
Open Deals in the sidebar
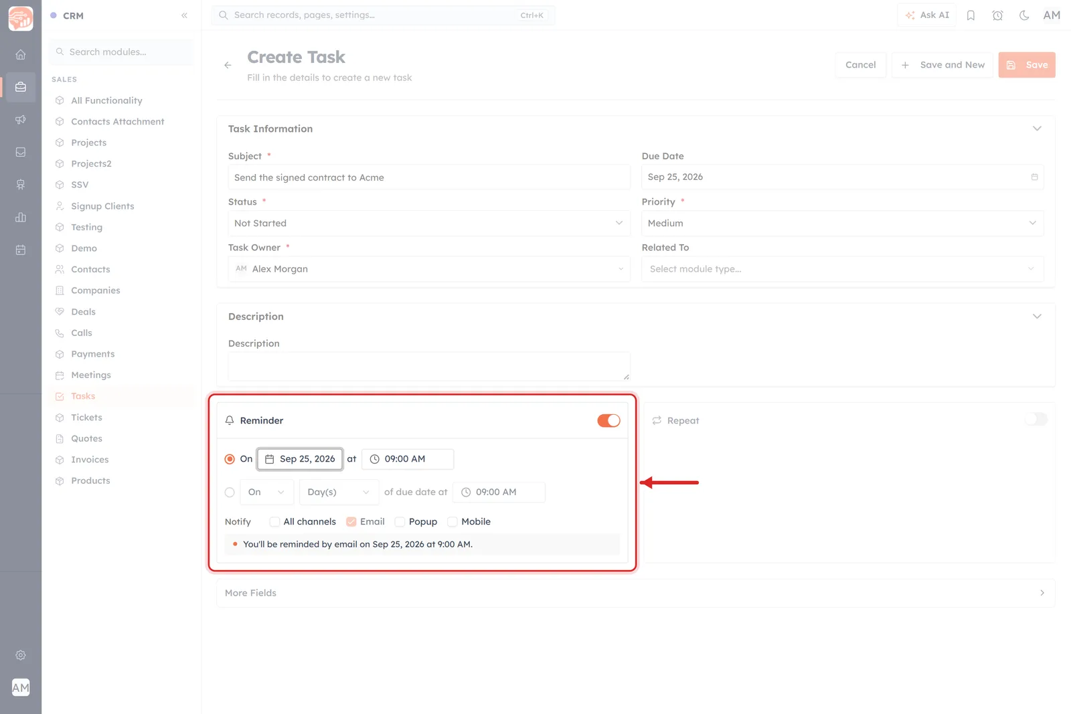(x=83, y=312)
